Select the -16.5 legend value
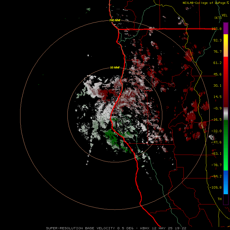The height and width of the screenshot is (230, 230). [216, 120]
